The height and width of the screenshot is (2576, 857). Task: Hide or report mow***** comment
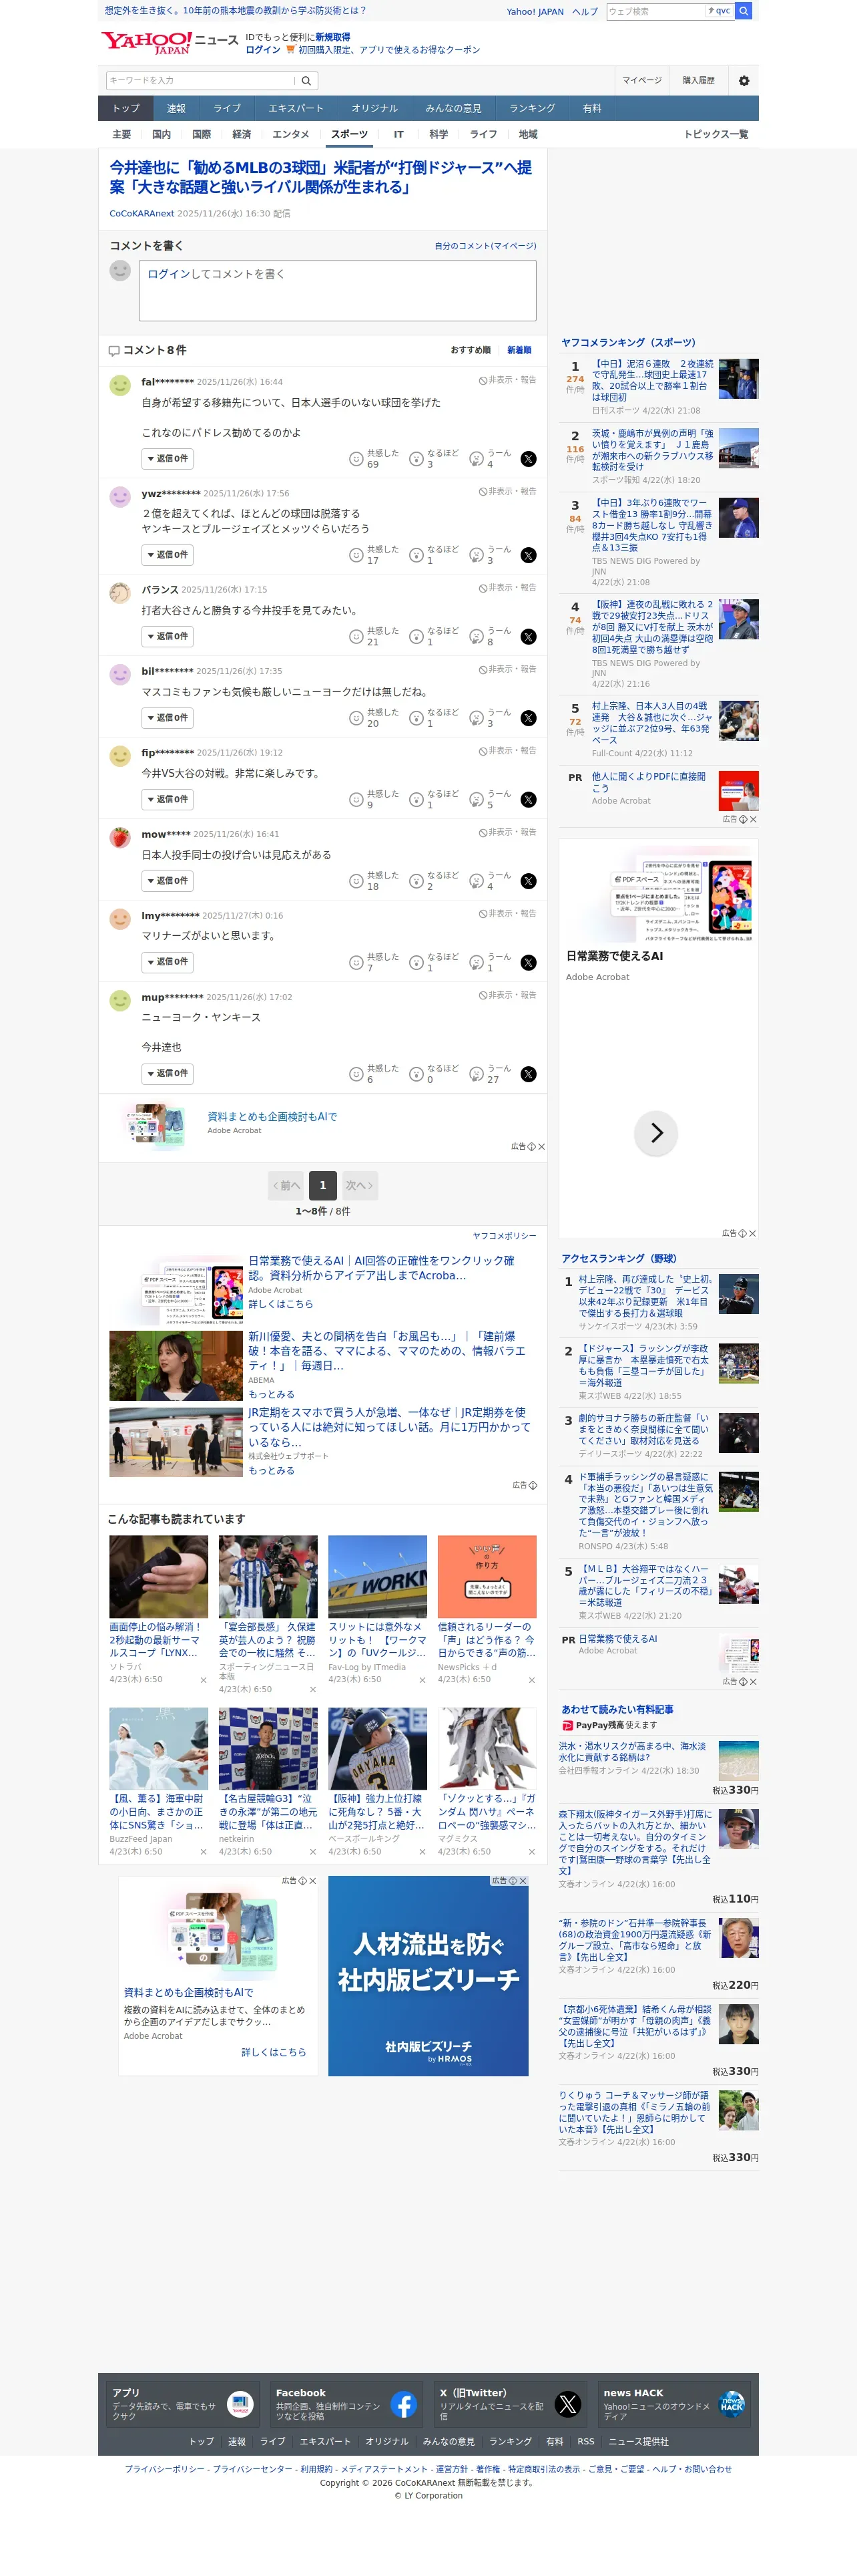click(507, 832)
